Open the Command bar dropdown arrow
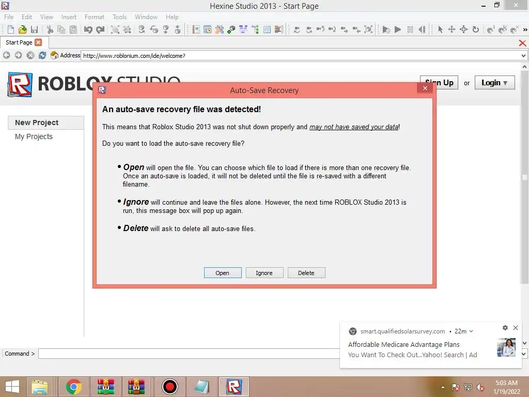Viewport: 529px width, 397px height. pyautogui.click(x=524, y=354)
